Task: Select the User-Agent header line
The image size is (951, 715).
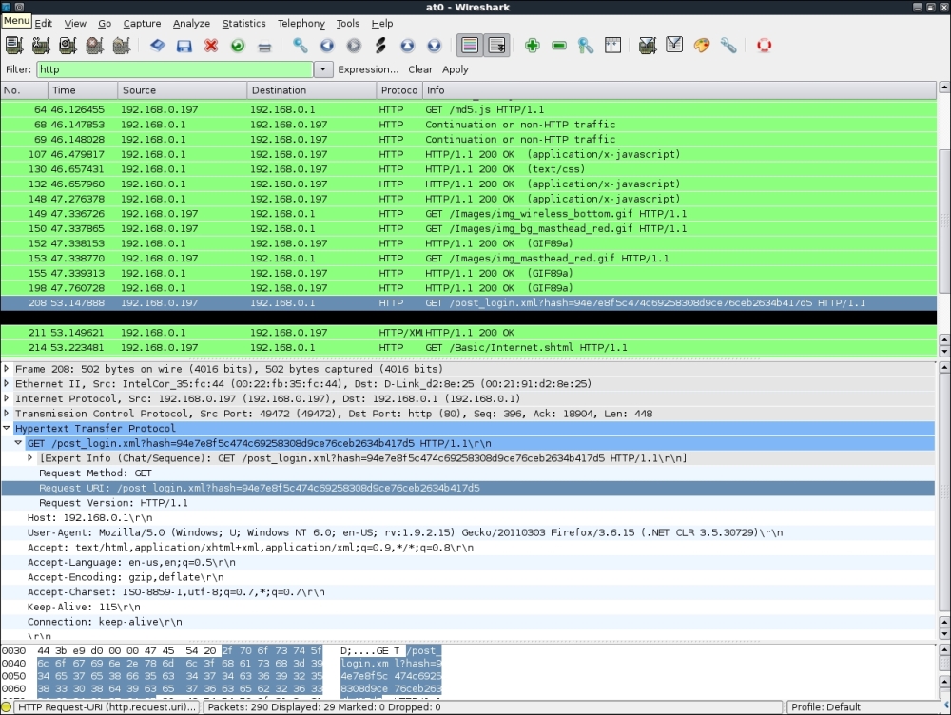Action: pos(468,532)
